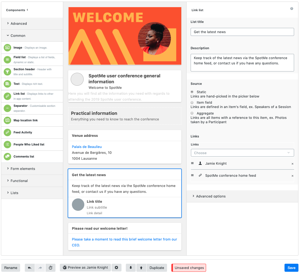Click the redo arrow button
The width and height of the screenshot is (300, 273).
click(40, 268)
